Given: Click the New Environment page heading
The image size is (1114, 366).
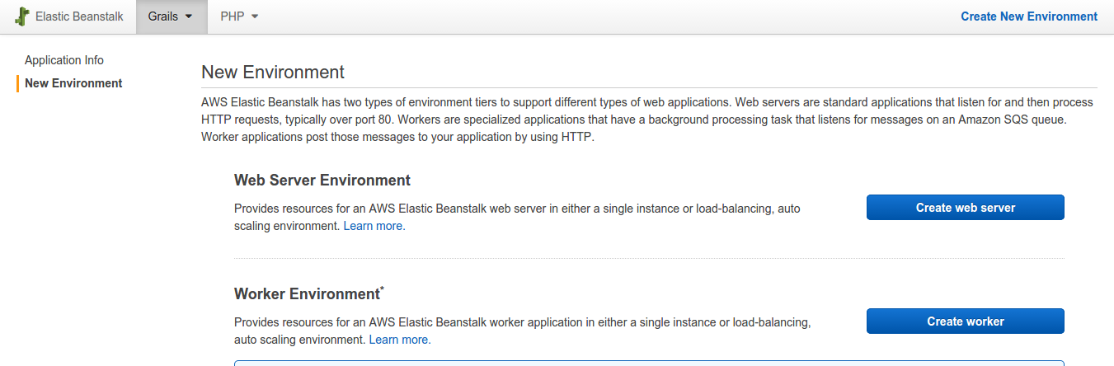Looking at the screenshot, I should pos(273,72).
